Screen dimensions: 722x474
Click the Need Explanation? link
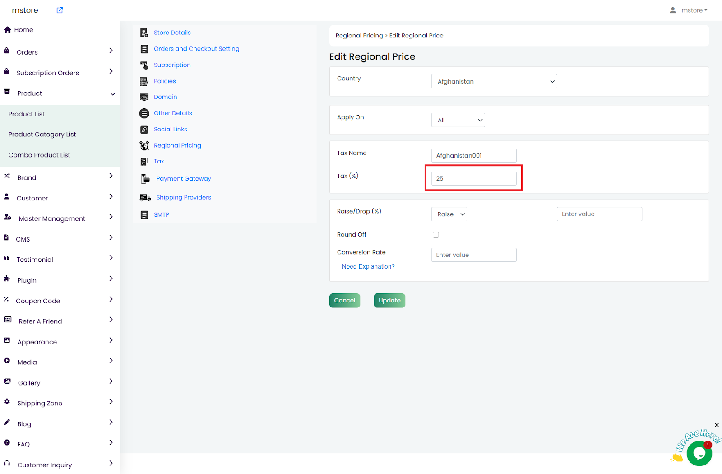coord(368,267)
